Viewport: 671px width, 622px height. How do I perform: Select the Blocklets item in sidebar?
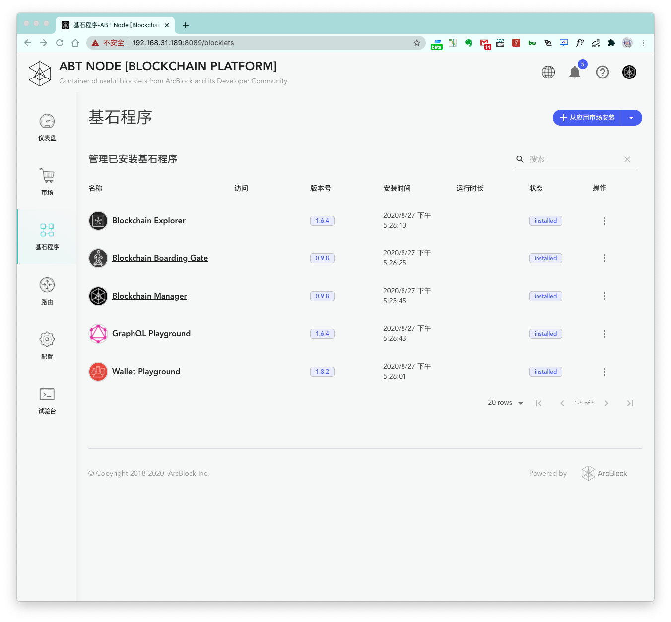click(47, 236)
